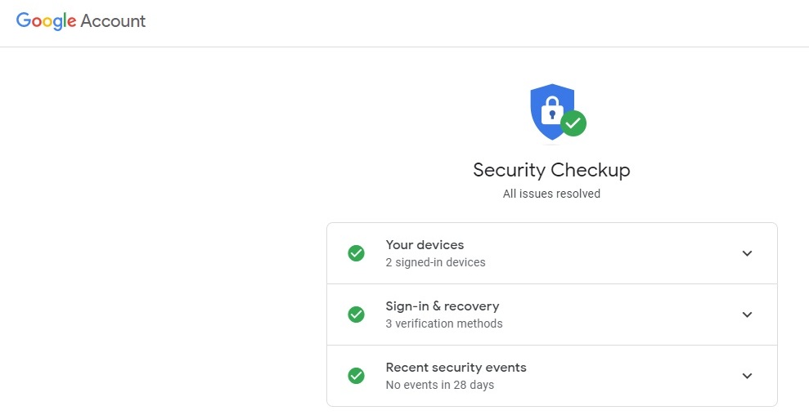Screen dimensions: 809x415
Task: Click the blue security shield icon
Action: click(x=552, y=111)
